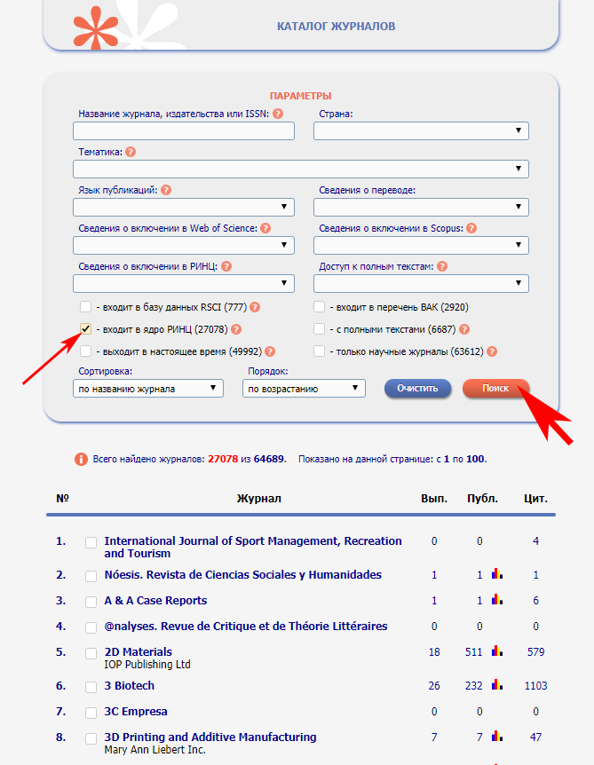Uncheck входит в ядро РИНЦ checkbox

(x=85, y=329)
